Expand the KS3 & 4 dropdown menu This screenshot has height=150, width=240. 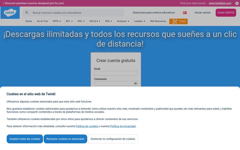95,21
